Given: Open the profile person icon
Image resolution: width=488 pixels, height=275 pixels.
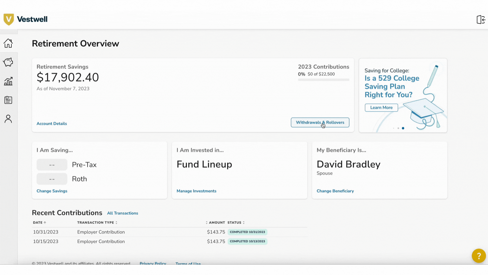Looking at the screenshot, I should [x=8, y=119].
